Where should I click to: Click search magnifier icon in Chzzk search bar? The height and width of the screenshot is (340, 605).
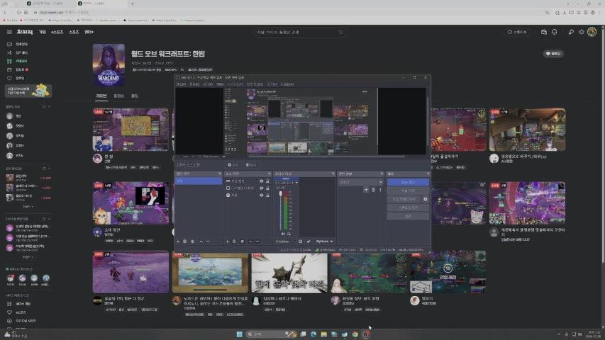[340, 32]
